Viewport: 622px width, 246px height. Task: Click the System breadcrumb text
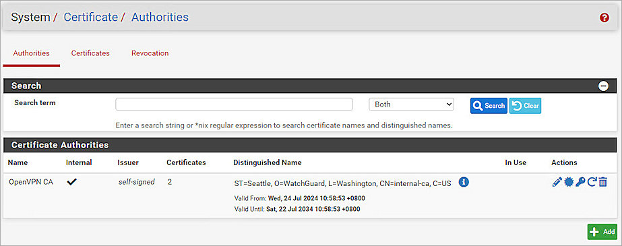(30, 17)
